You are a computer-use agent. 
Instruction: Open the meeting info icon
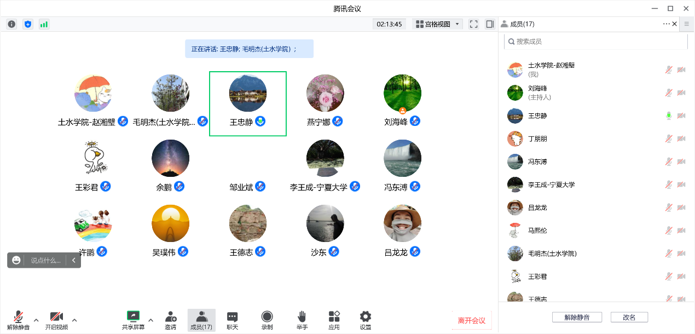11,24
